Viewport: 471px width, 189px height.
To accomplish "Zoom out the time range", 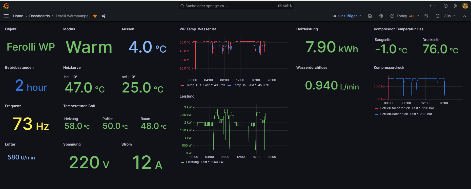I will (x=426, y=16).
